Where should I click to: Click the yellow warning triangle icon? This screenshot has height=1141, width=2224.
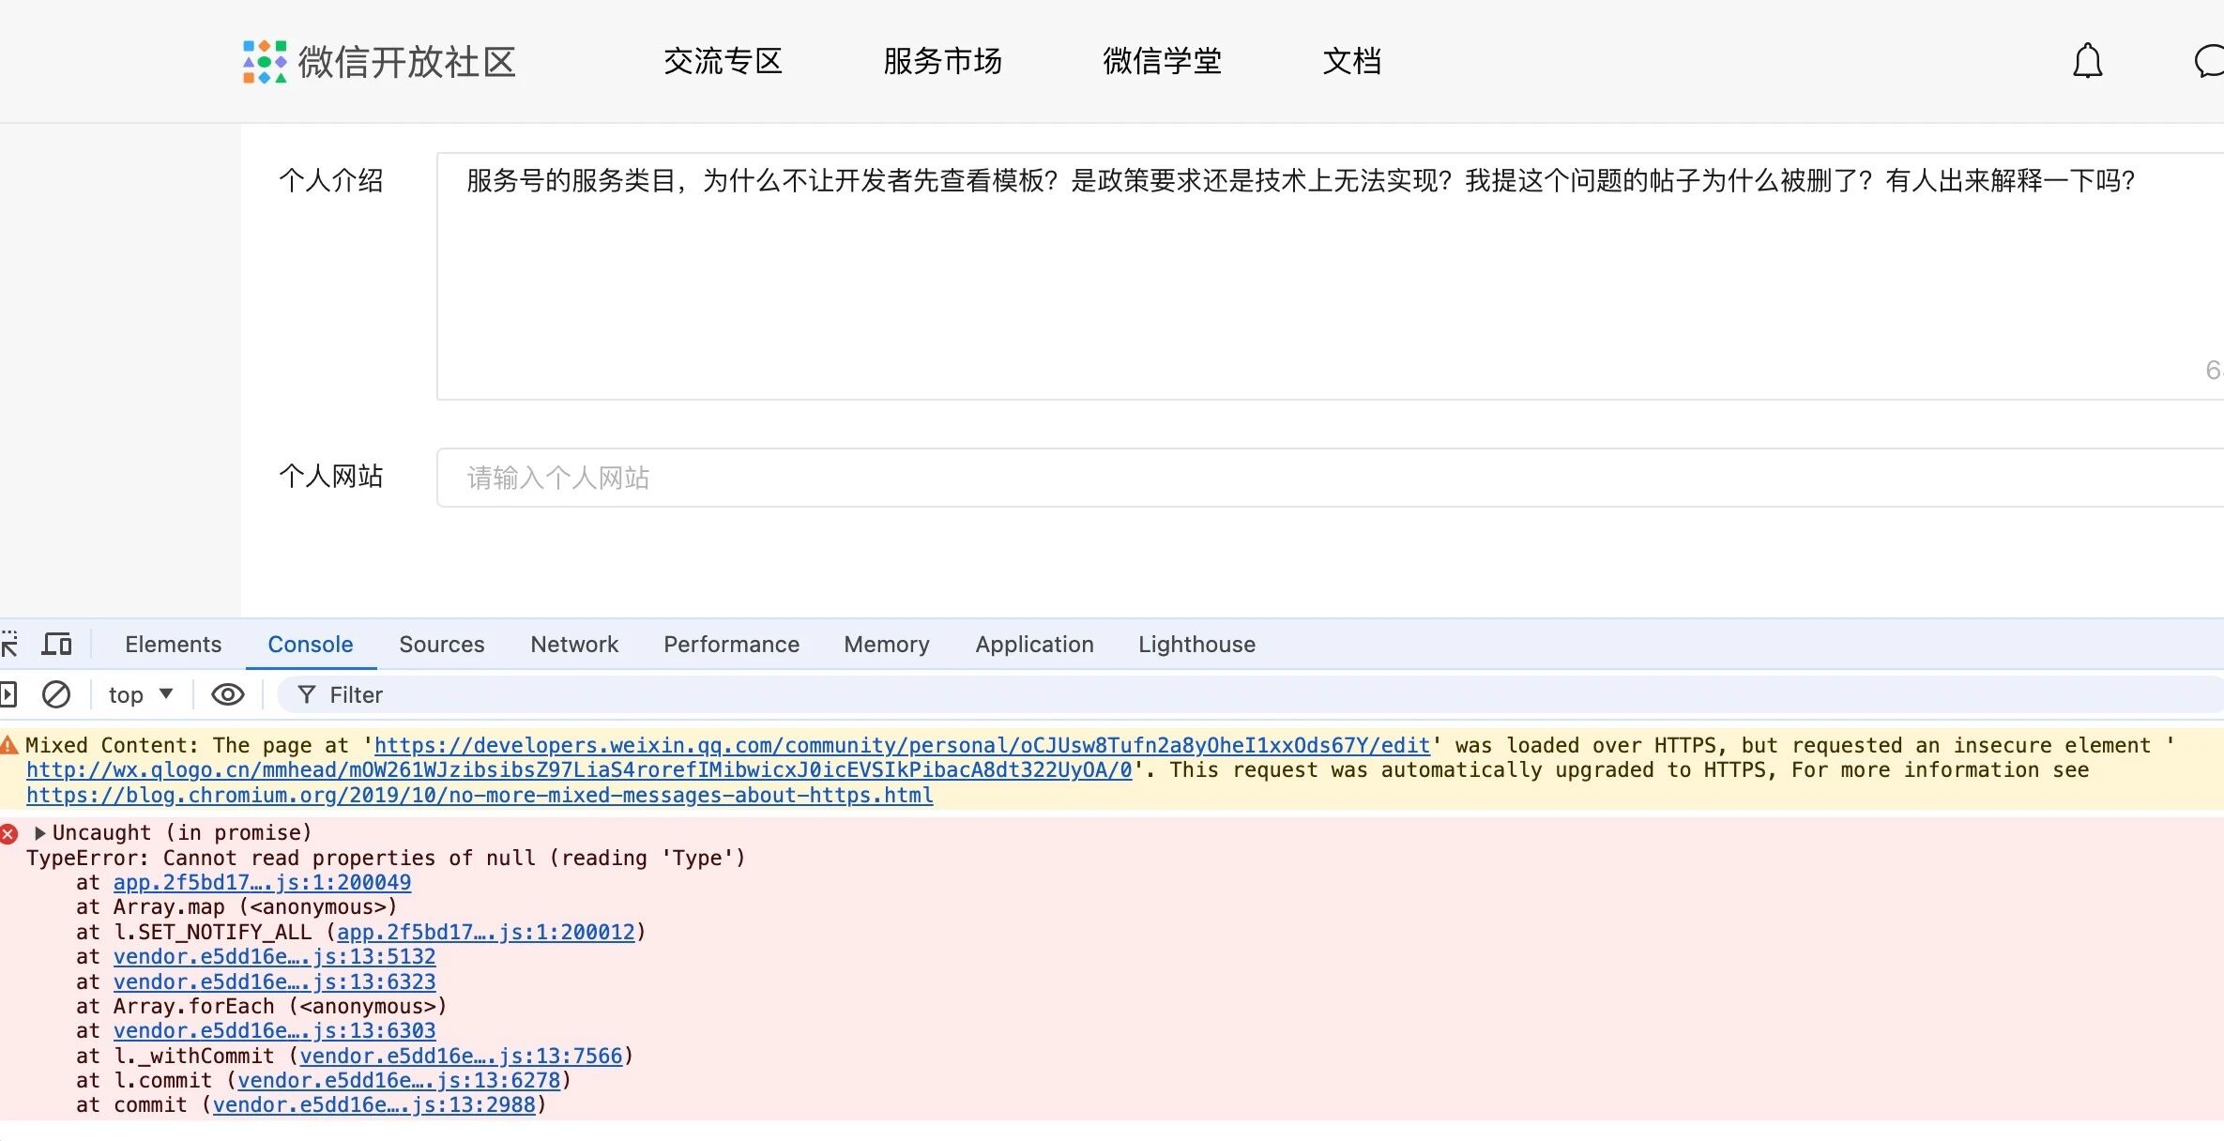tap(9, 746)
